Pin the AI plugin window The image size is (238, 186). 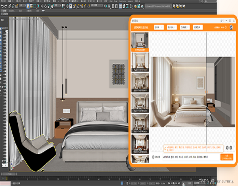[221, 21]
